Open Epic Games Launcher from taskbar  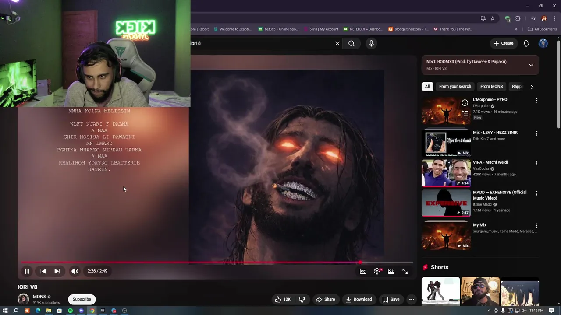[x=103, y=311]
